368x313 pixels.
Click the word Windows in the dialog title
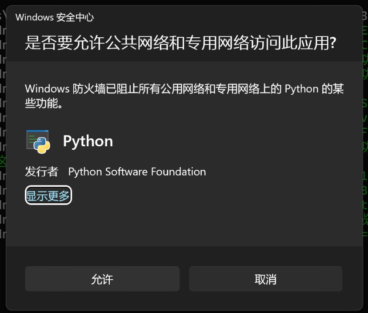tap(35, 17)
